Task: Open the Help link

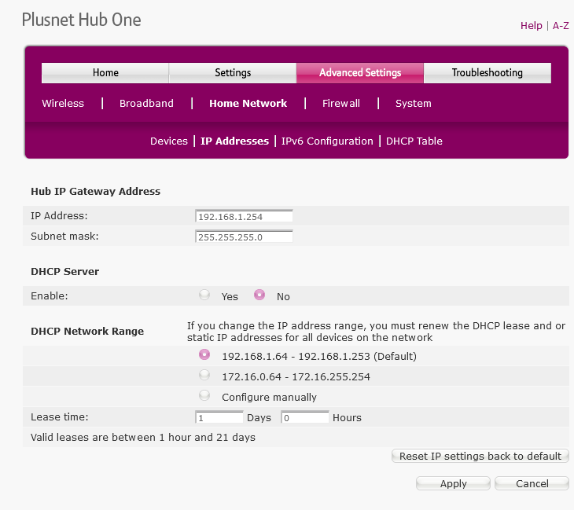Action: [532, 26]
